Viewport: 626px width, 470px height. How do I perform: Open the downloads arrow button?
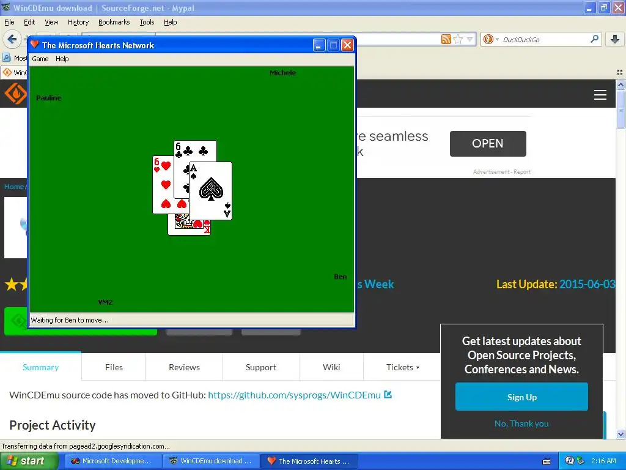click(x=615, y=39)
